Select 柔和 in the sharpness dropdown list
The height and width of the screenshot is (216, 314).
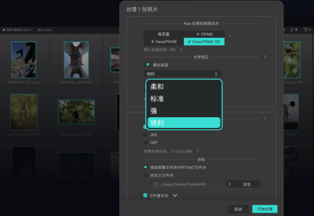[x=184, y=87]
